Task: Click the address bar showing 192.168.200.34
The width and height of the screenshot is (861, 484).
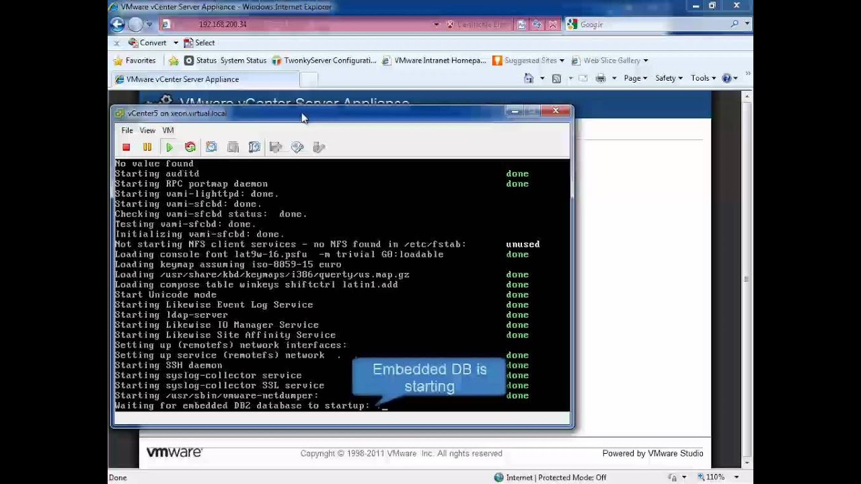Action: coord(299,24)
